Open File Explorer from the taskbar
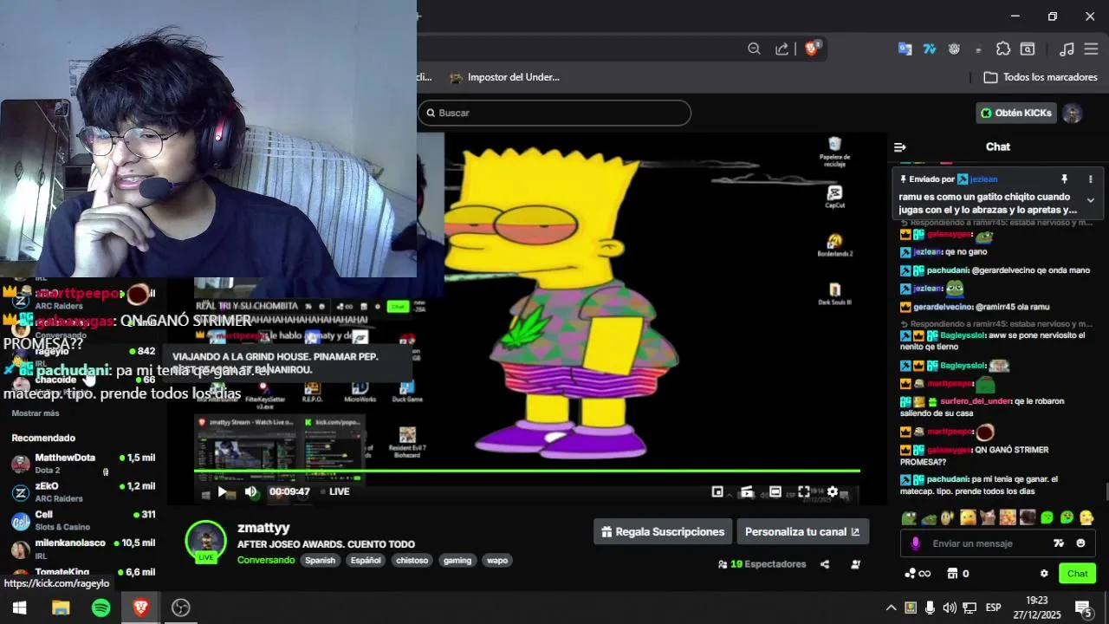The image size is (1109, 624). click(x=60, y=608)
